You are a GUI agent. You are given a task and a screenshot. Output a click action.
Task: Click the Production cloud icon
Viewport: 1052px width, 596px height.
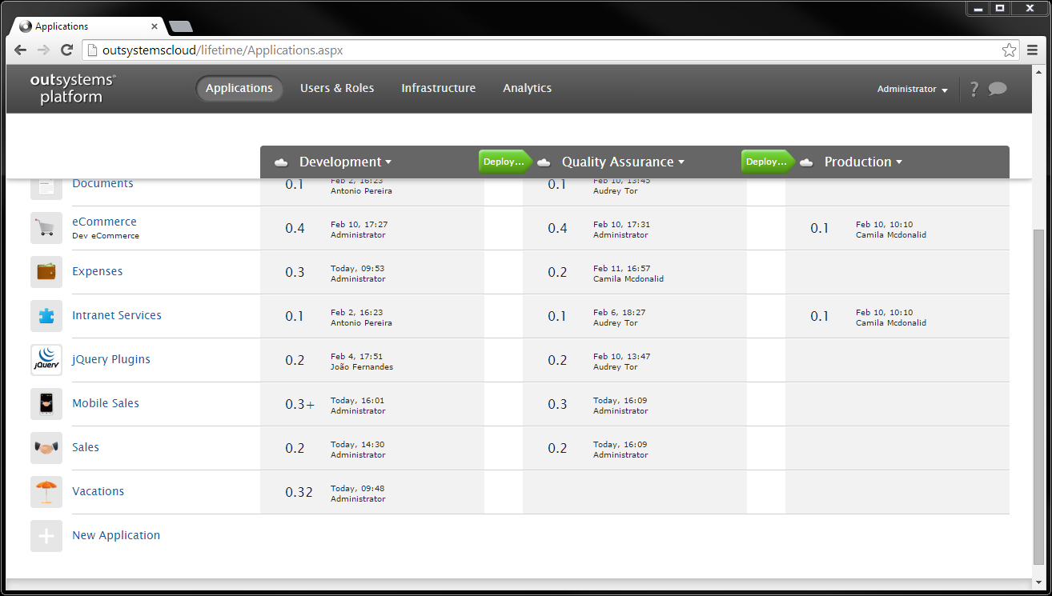[806, 162]
